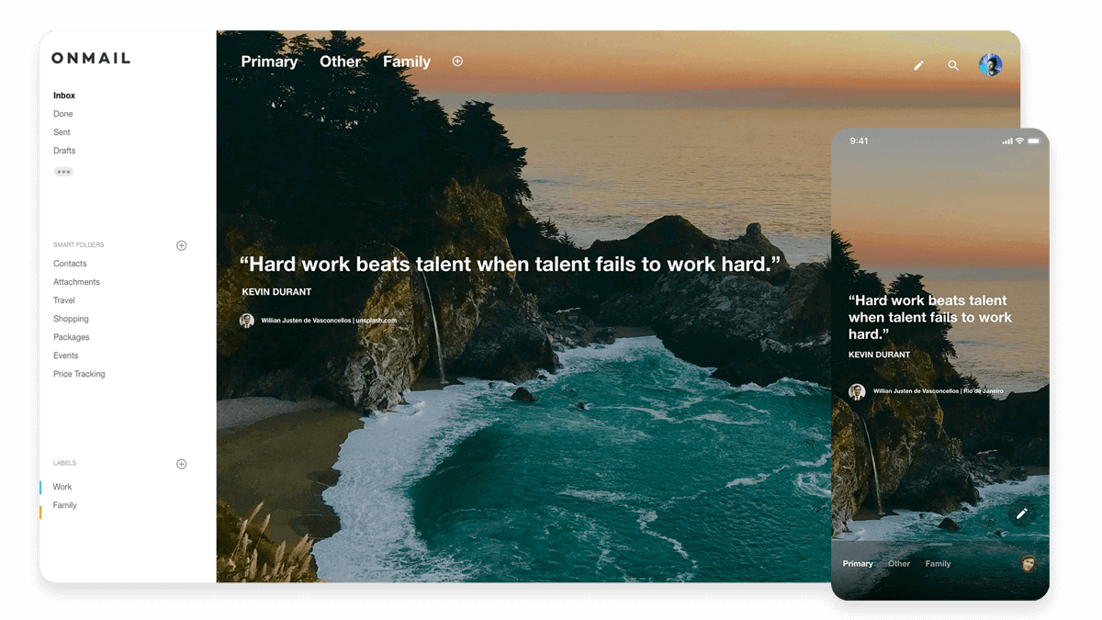Image resolution: width=1102 pixels, height=620 pixels.
Task: Add a new smart folder with plus icon
Action: [x=181, y=245]
